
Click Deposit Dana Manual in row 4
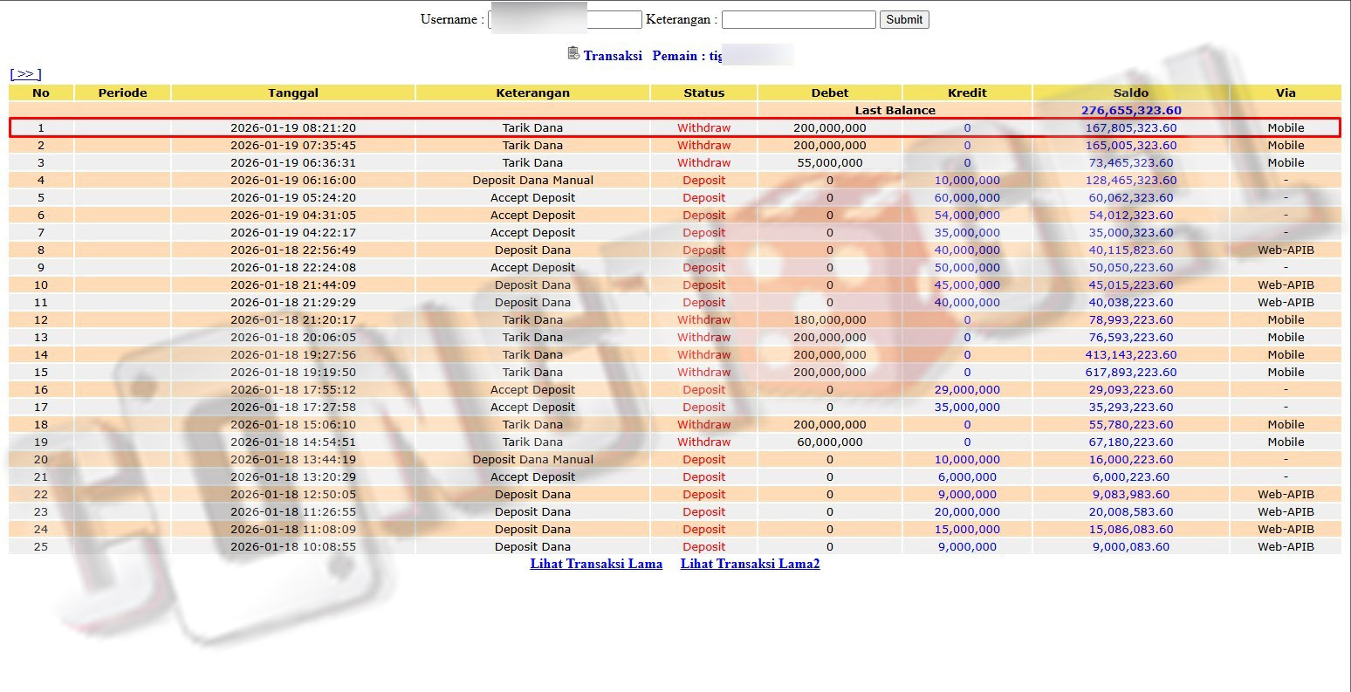point(532,180)
